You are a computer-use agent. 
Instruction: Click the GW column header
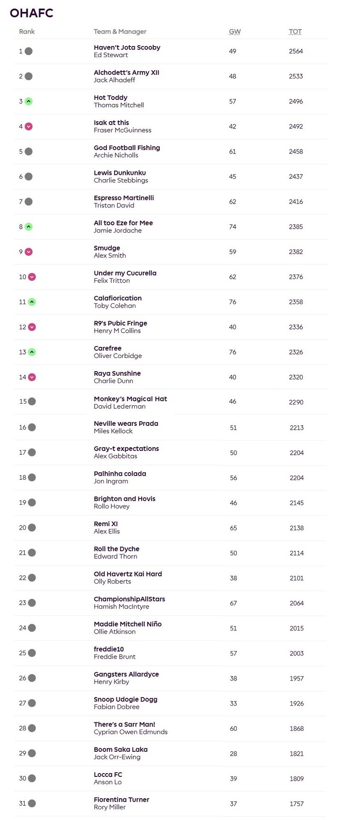click(235, 32)
